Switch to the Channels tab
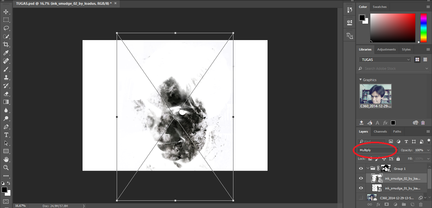 [x=380, y=131]
